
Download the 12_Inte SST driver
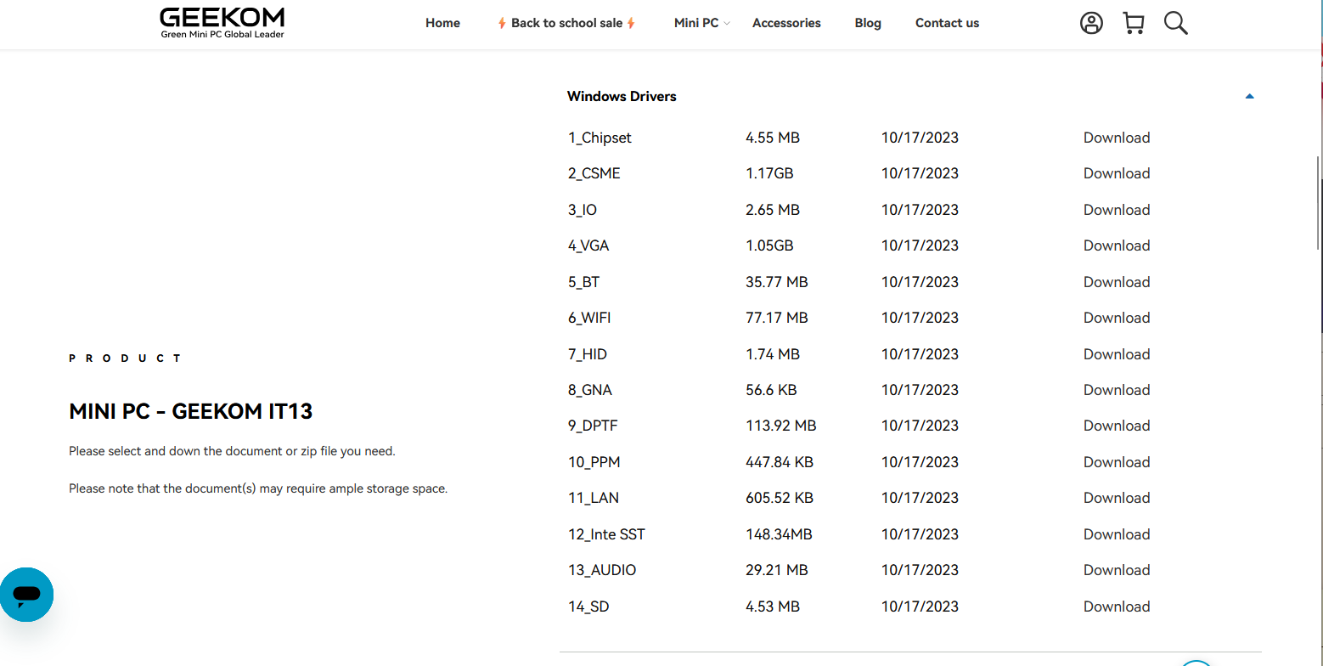[x=1117, y=534]
